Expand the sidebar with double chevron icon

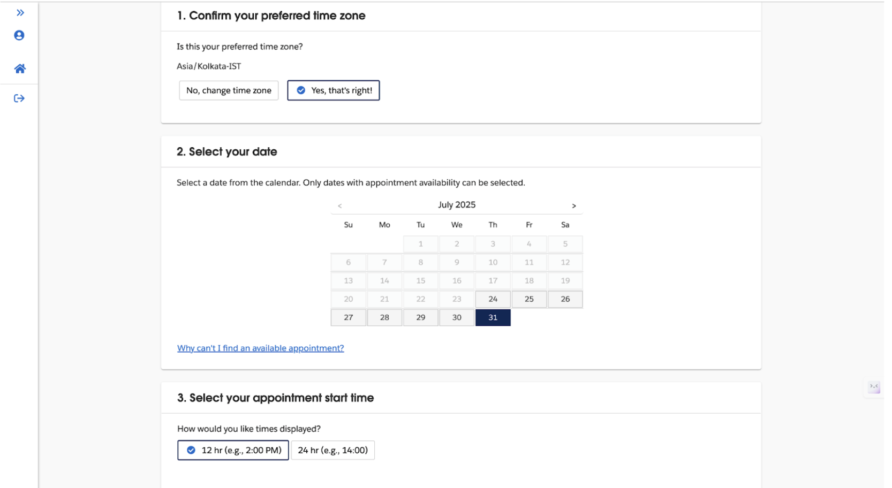point(20,13)
